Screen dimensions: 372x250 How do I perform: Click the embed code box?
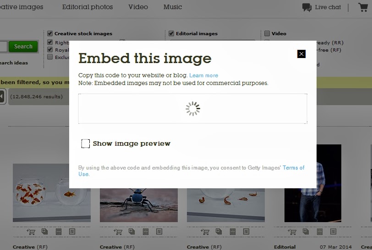[x=192, y=109]
